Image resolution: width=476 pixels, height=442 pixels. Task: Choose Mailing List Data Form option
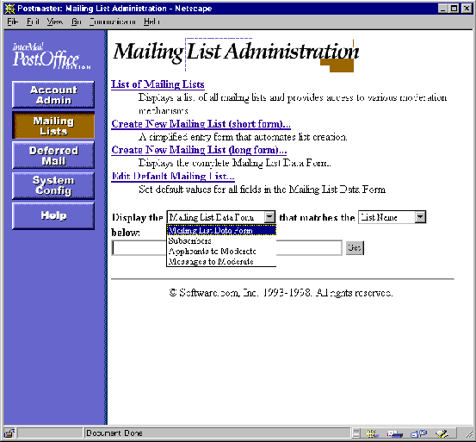click(x=221, y=231)
